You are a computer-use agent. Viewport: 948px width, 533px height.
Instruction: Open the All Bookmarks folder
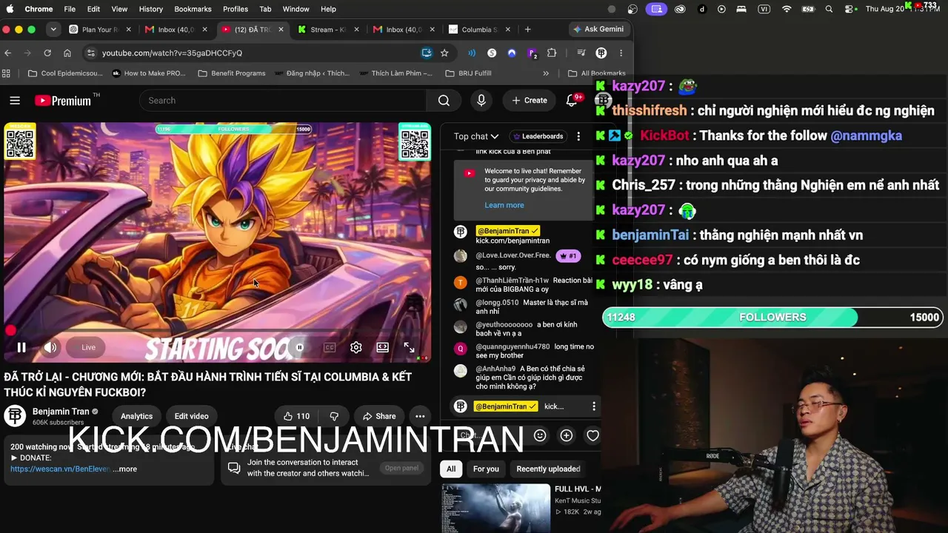tap(597, 73)
